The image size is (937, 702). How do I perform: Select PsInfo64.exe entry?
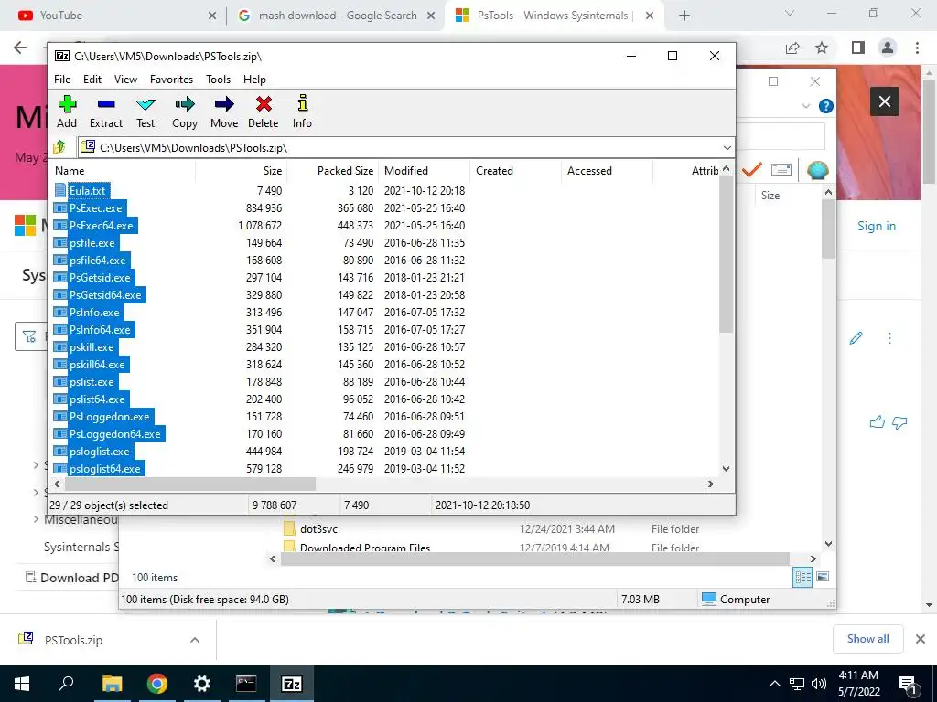[x=100, y=329]
